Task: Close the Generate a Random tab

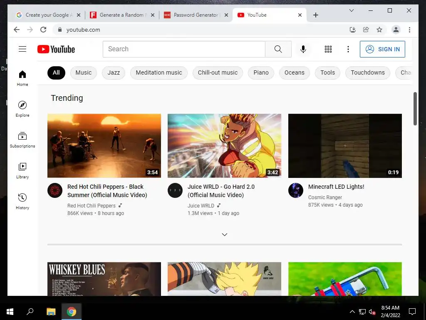Action: (x=153, y=15)
